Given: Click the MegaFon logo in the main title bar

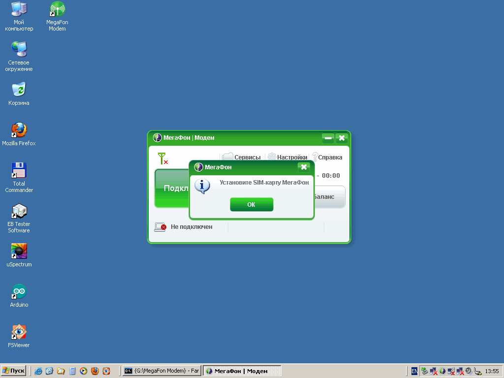Looking at the screenshot, I should 157,138.
